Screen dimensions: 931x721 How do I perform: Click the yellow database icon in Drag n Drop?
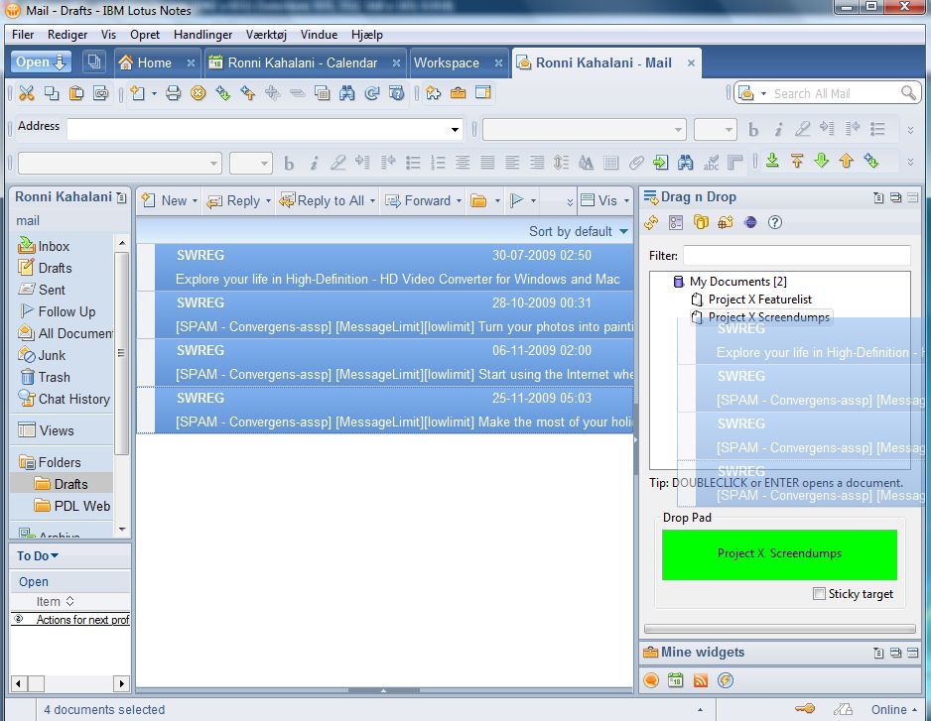click(701, 222)
